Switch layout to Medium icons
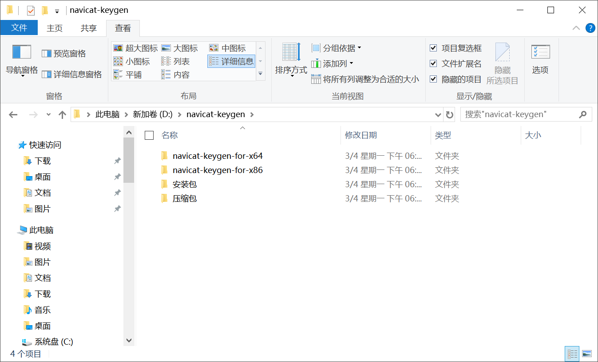 pyautogui.click(x=227, y=48)
